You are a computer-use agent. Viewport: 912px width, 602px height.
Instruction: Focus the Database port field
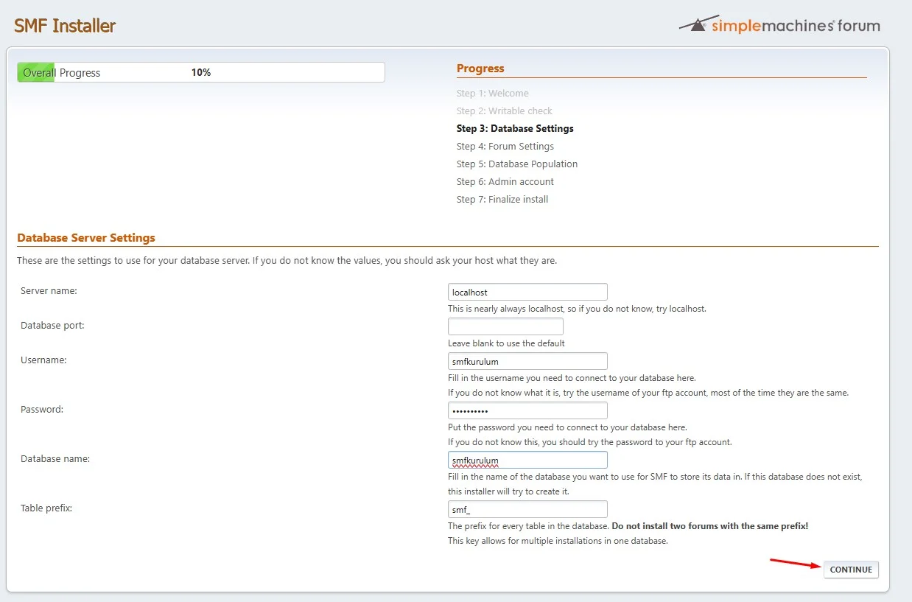click(x=505, y=326)
